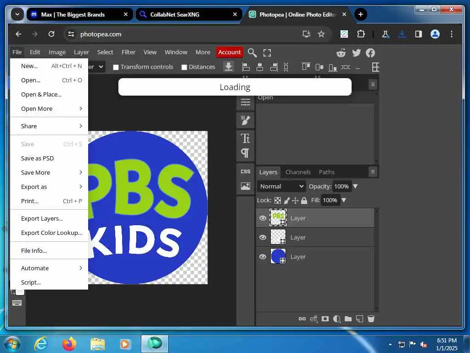Screen dimensions: 470x353
Task: Open the Edit menu
Action: [x=35, y=52]
